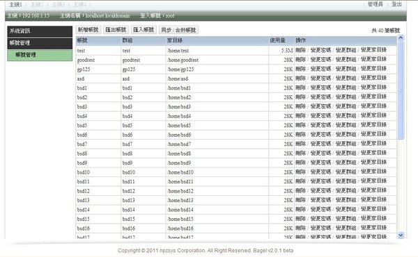This screenshot has width=418, height=257.
Task: Select the bsd16 group cell
Action: click(144, 229)
